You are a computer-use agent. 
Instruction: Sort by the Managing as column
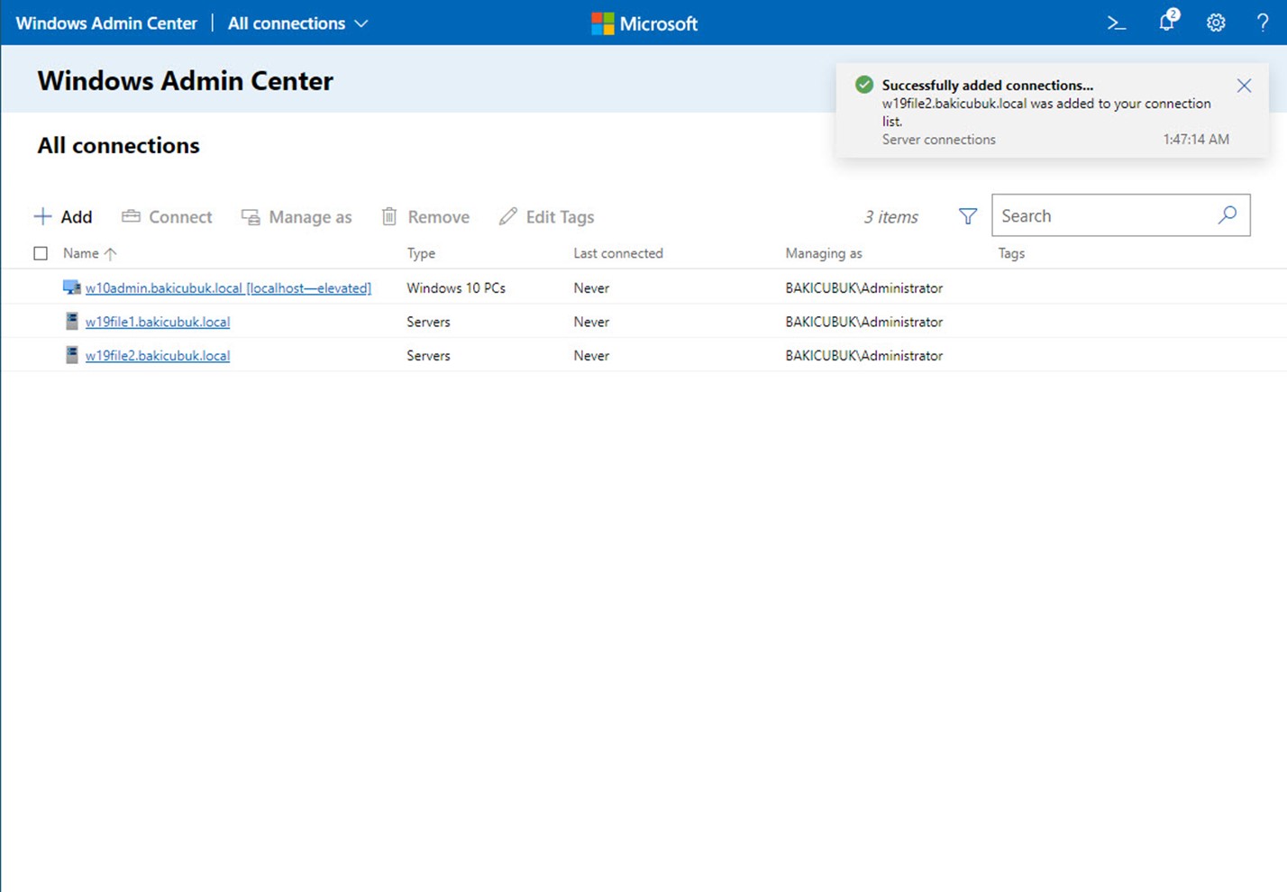click(824, 253)
